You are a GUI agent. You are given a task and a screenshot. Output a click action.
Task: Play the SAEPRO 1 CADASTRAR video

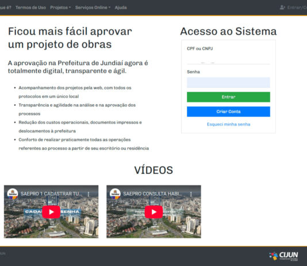coord(51,212)
